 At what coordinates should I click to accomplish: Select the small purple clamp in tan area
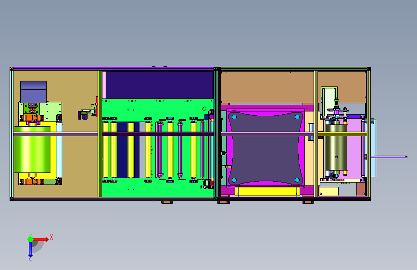[83, 115]
